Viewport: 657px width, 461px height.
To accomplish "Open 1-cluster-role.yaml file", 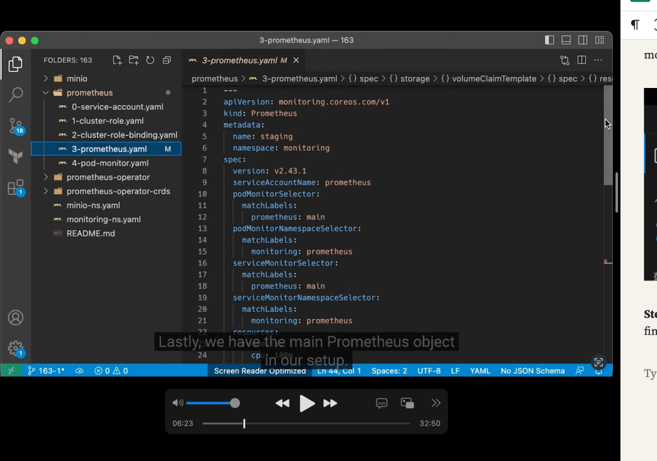I will tap(107, 121).
